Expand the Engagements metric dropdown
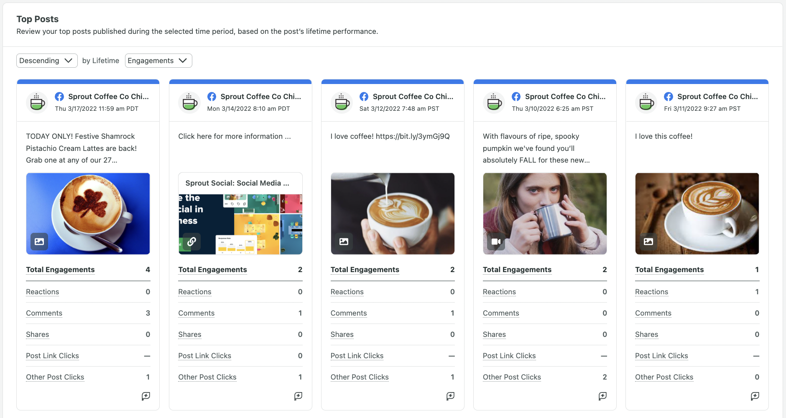 pos(158,61)
